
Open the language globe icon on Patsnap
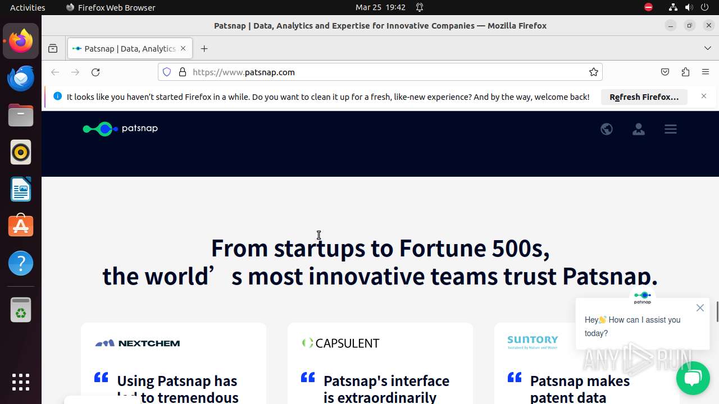tap(607, 129)
